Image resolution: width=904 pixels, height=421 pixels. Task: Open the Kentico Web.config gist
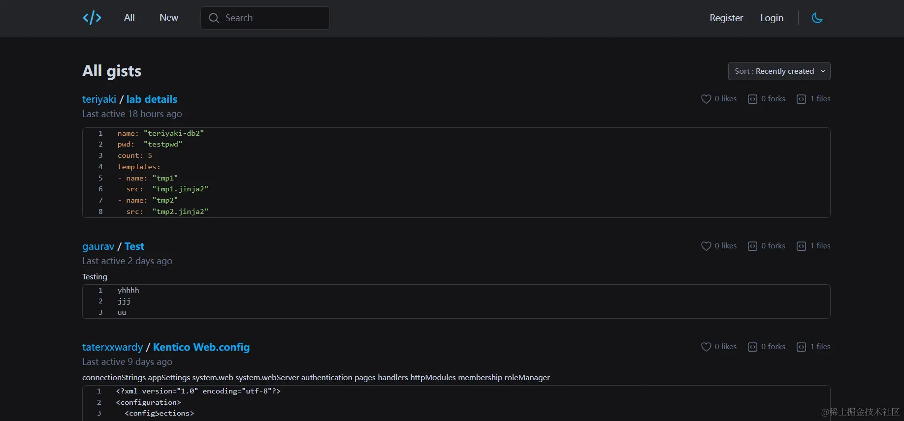(x=201, y=347)
